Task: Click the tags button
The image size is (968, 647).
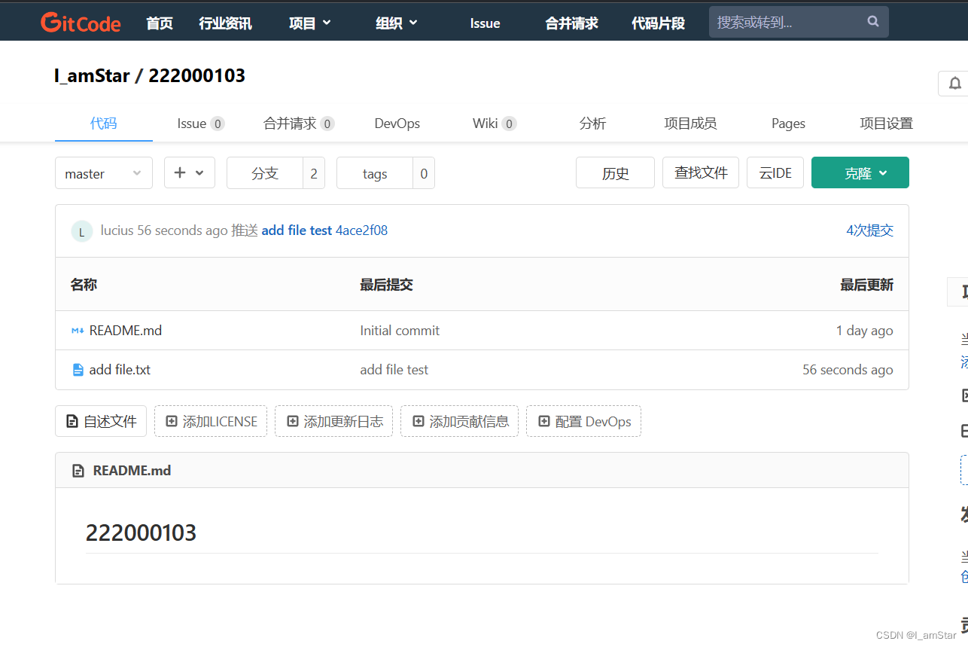Action: pos(375,173)
